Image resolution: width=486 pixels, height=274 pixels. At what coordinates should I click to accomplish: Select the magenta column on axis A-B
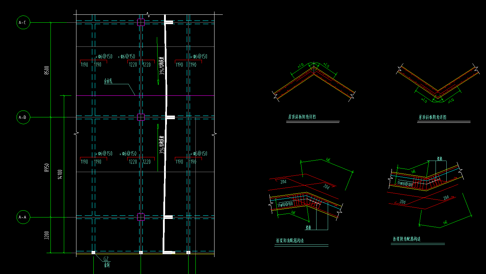tap(141, 117)
